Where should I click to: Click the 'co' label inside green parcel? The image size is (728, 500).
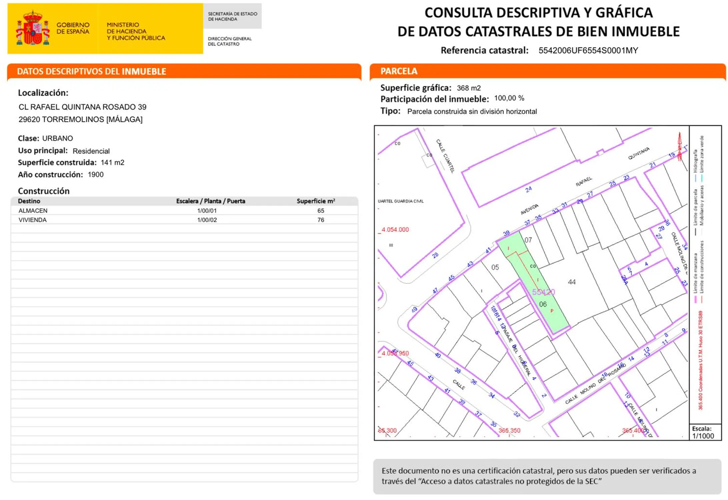pos(533,266)
